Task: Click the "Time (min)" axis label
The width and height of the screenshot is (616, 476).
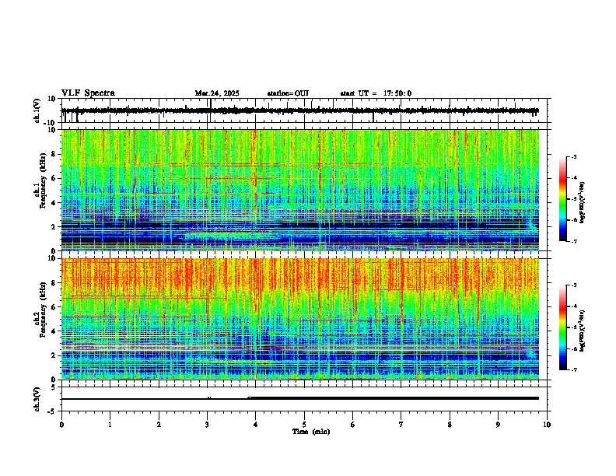Action: point(311,432)
